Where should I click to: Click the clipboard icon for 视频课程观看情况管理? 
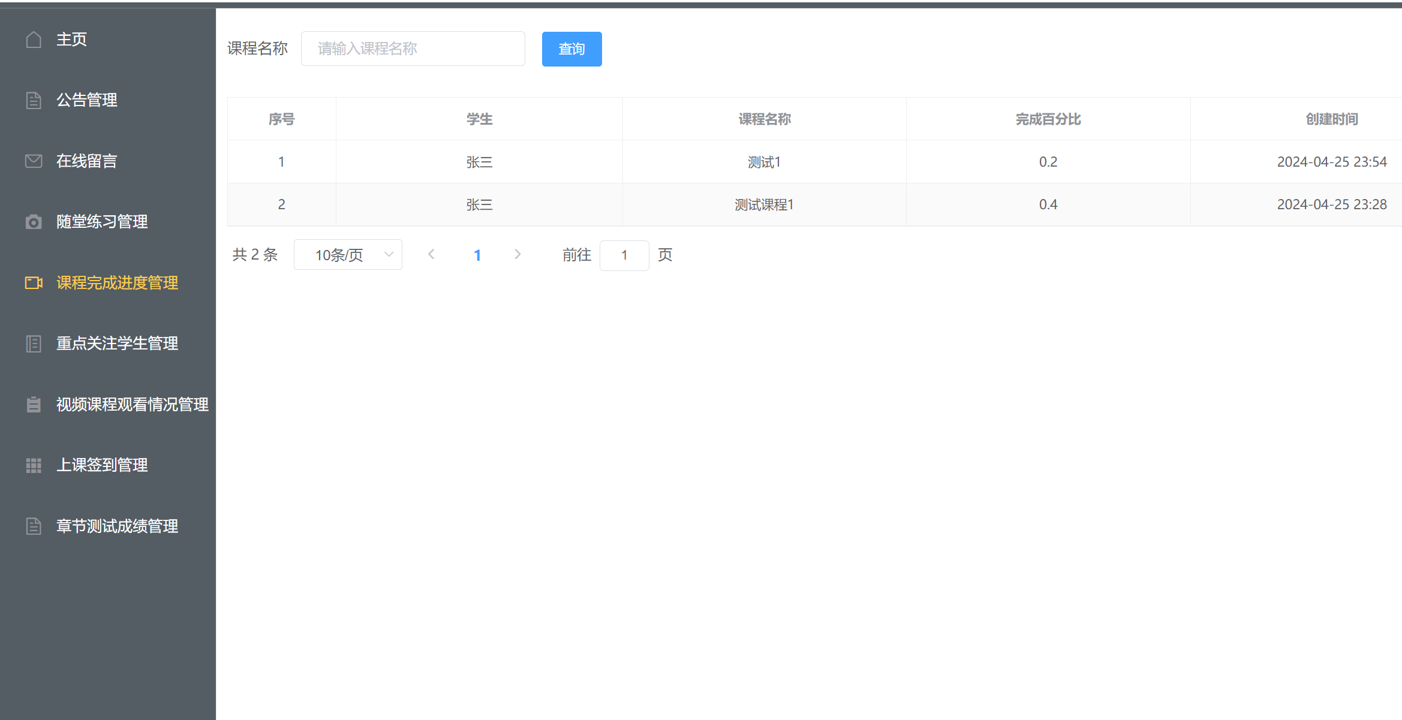click(x=34, y=404)
